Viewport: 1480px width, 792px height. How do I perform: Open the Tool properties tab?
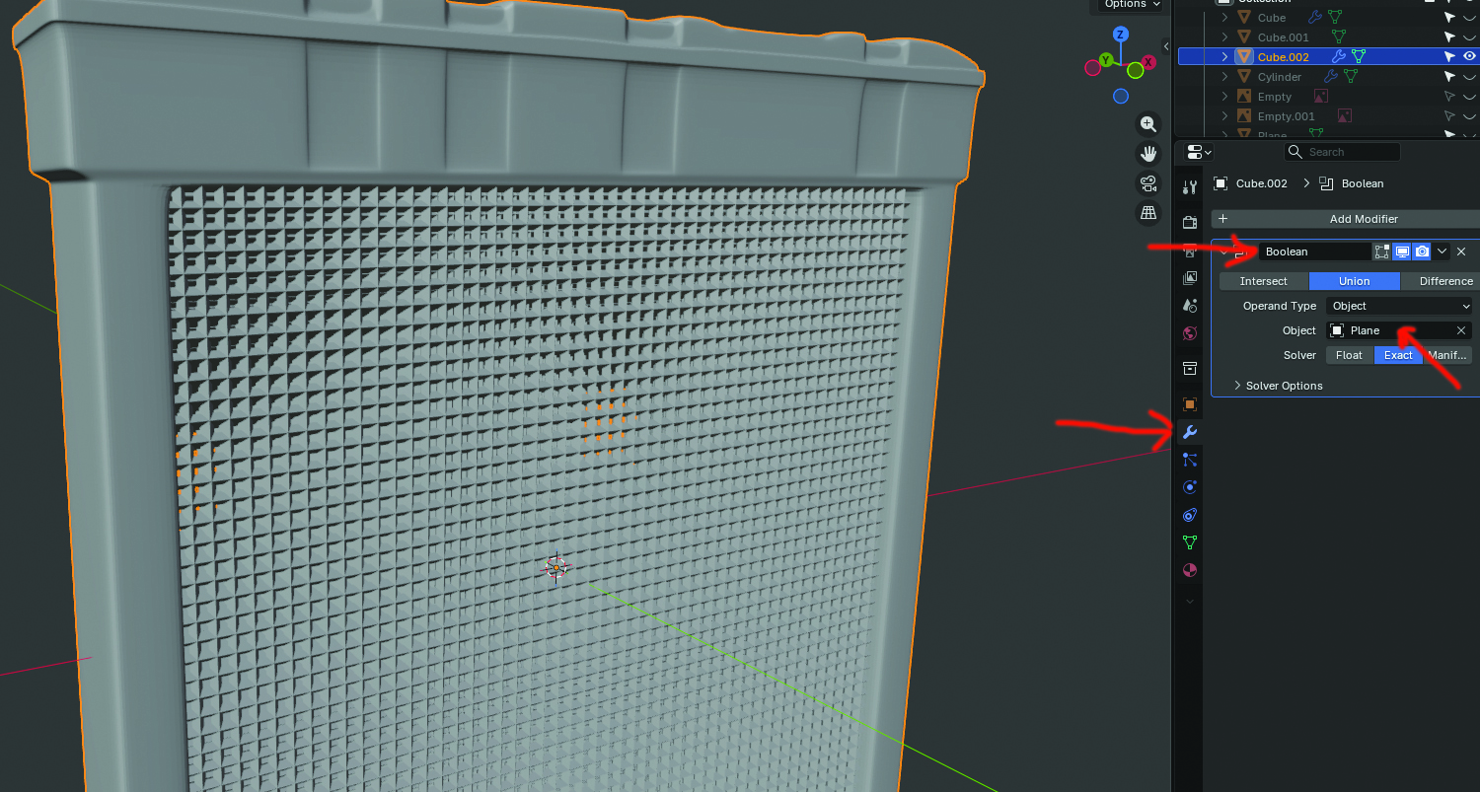tap(1190, 187)
